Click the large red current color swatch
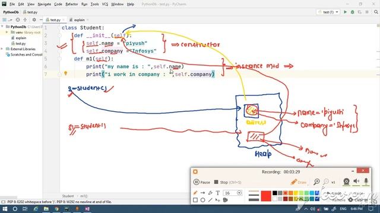This screenshot has width=380, height=213. coord(266,196)
